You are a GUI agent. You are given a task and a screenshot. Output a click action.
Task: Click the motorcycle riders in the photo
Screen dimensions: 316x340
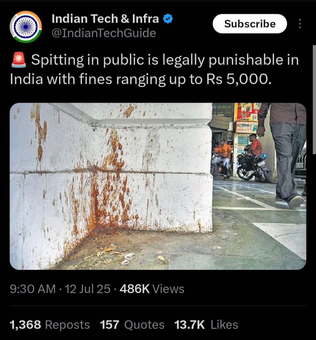[x=240, y=159]
